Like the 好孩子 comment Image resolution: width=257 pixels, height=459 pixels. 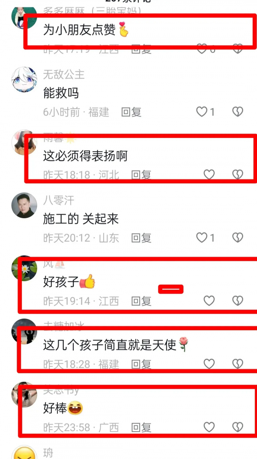click(209, 301)
